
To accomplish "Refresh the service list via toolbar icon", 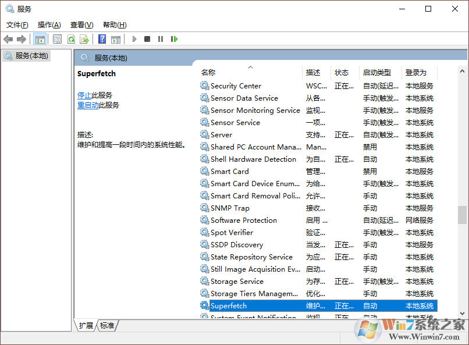I will tap(71, 39).
